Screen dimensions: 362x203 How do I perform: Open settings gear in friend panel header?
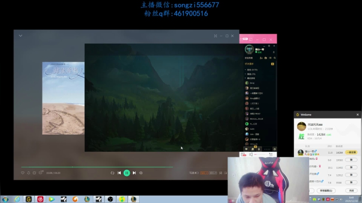[269, 46]
